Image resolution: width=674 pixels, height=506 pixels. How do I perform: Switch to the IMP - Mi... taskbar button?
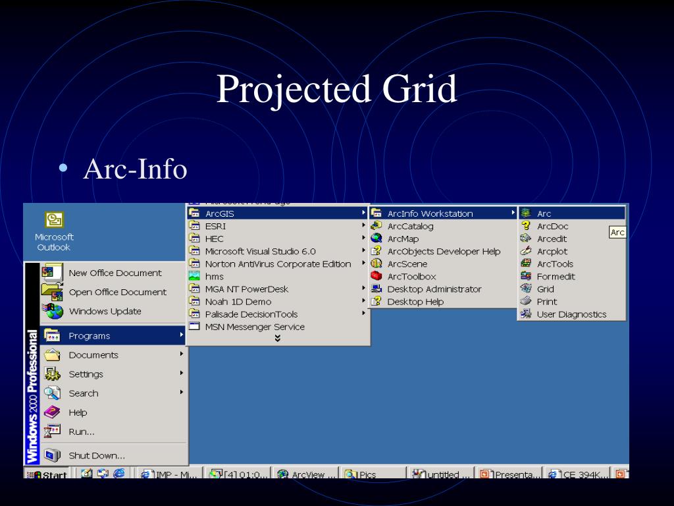point(170,473)
